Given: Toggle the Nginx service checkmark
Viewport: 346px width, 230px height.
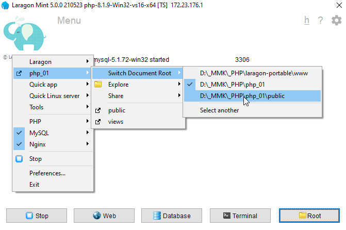Looking at the screenshot, I should (x=20, y=144).
